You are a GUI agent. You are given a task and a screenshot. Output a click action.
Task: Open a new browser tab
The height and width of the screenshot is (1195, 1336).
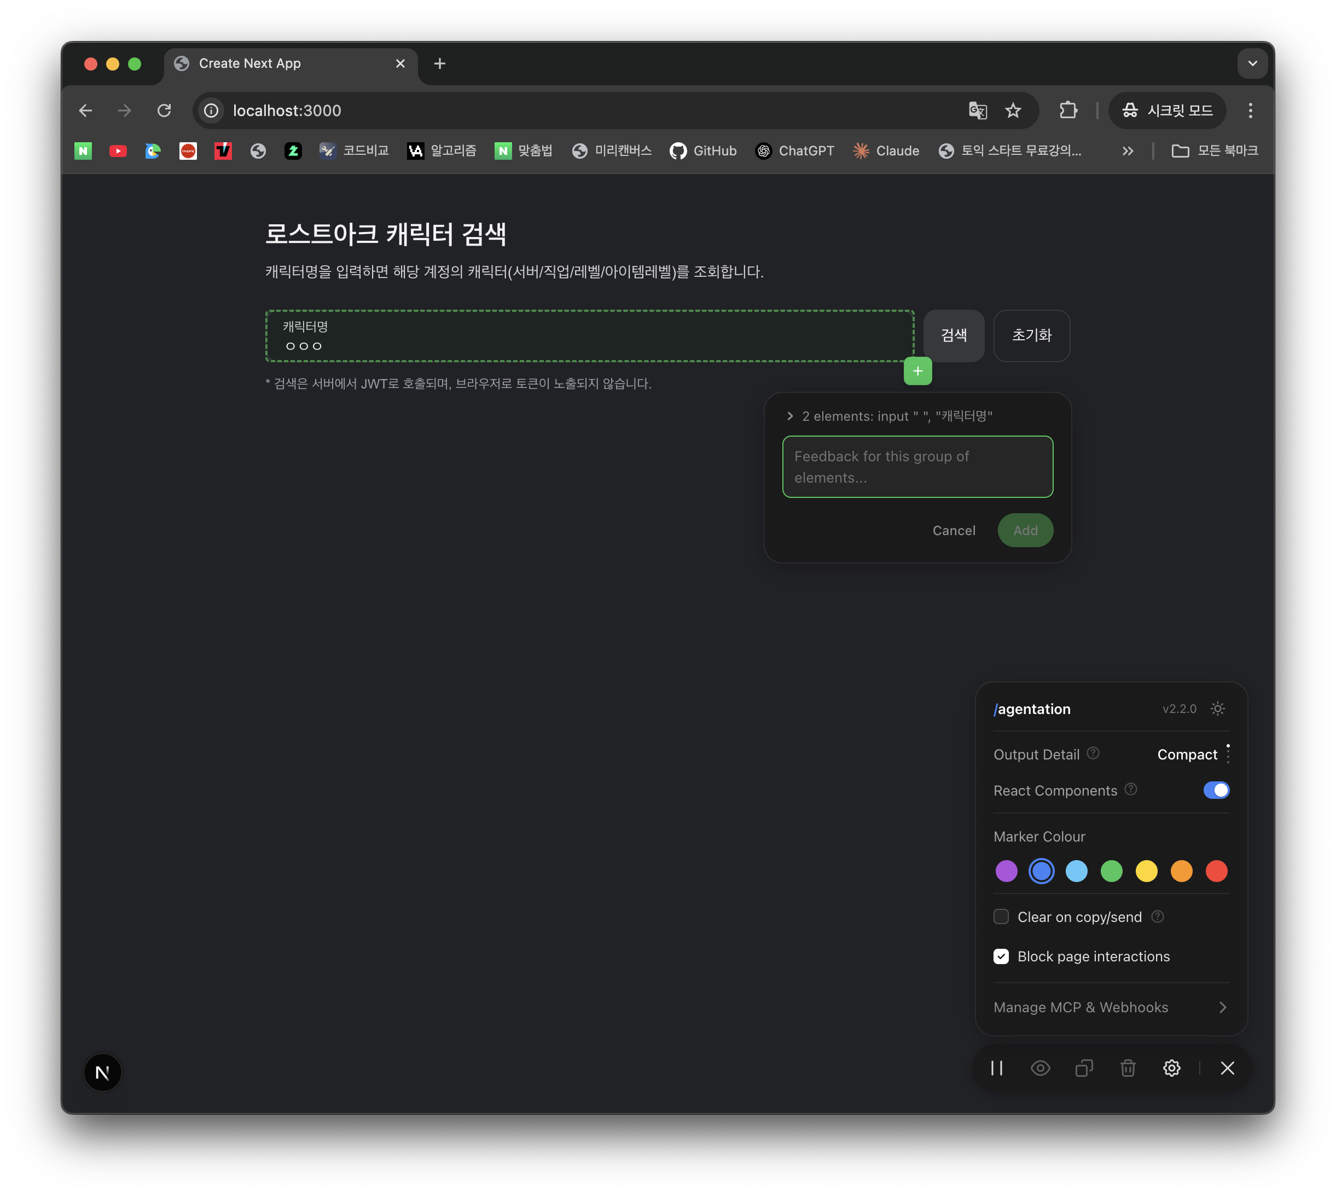(440, 63)
